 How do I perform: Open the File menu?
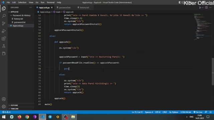8,2
